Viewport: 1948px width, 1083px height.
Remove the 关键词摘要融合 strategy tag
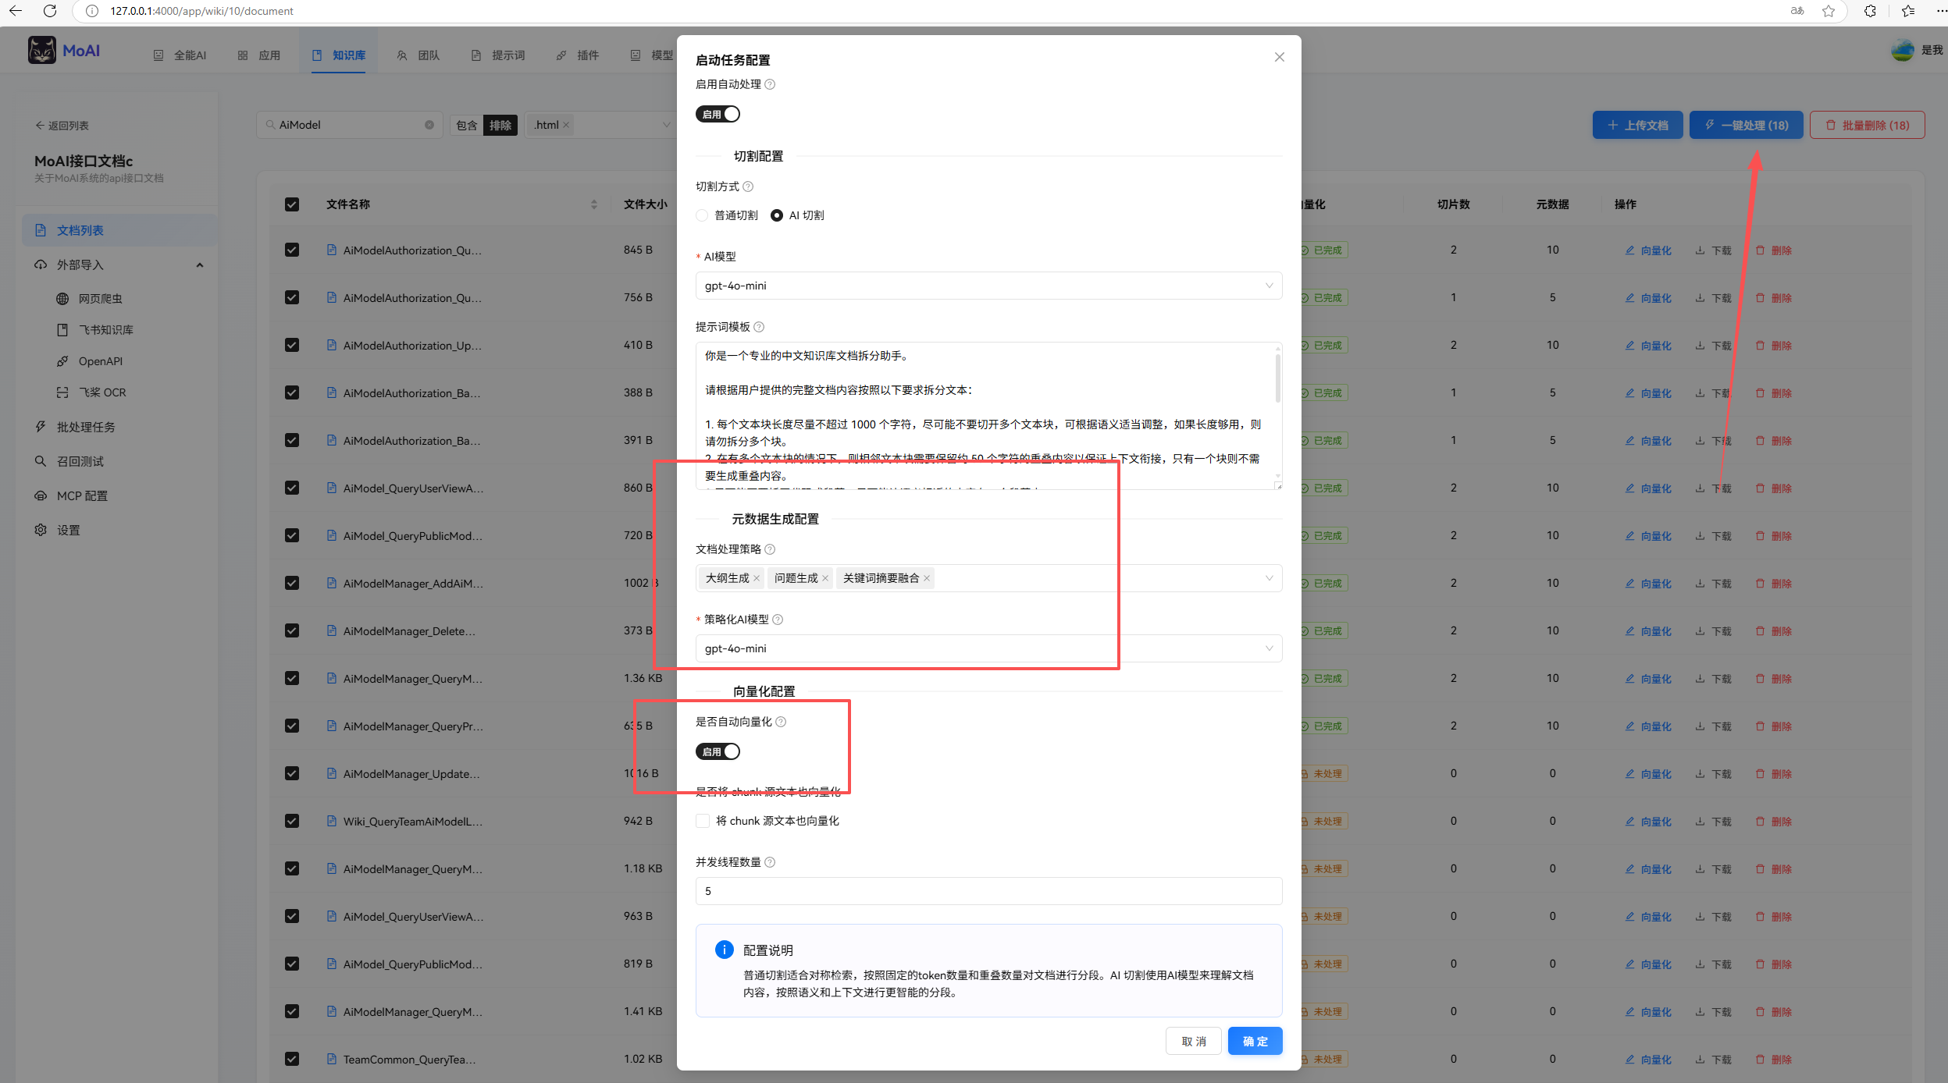[927, 578]
